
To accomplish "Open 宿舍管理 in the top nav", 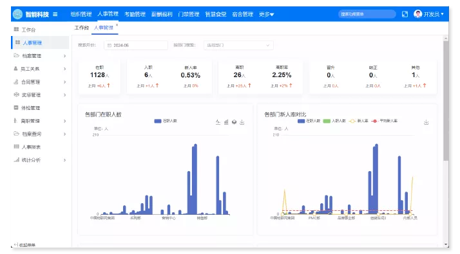I will [243, 14].
